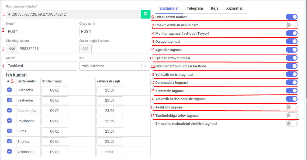
Task: Open the Telegram tab
Action: point(195,8)
